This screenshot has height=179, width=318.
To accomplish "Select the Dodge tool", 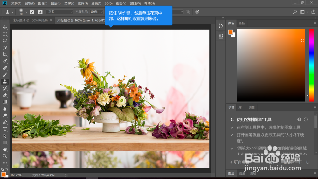I will point(5,115).
